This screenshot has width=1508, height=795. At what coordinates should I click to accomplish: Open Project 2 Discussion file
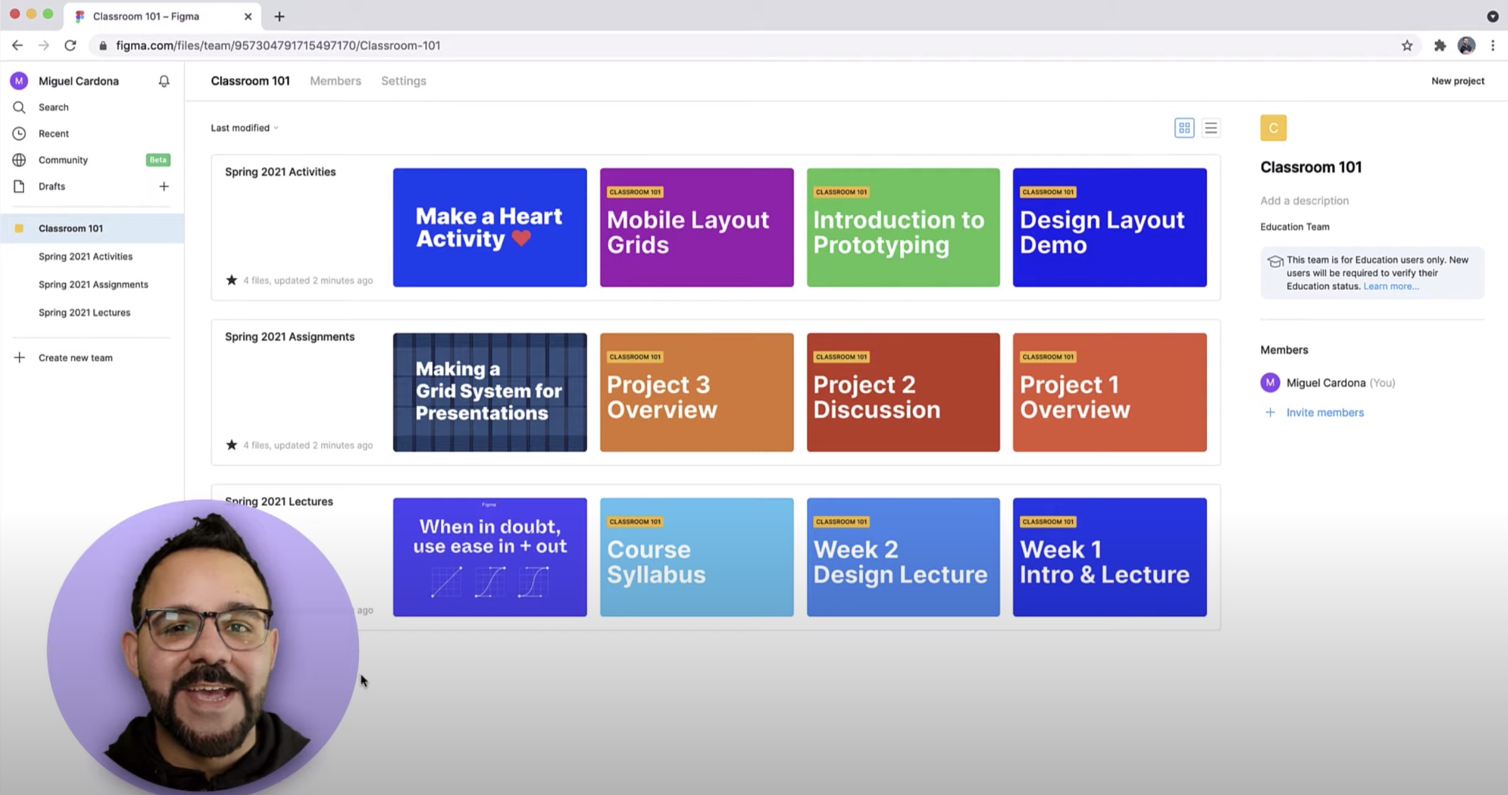[x=903, y=392]
